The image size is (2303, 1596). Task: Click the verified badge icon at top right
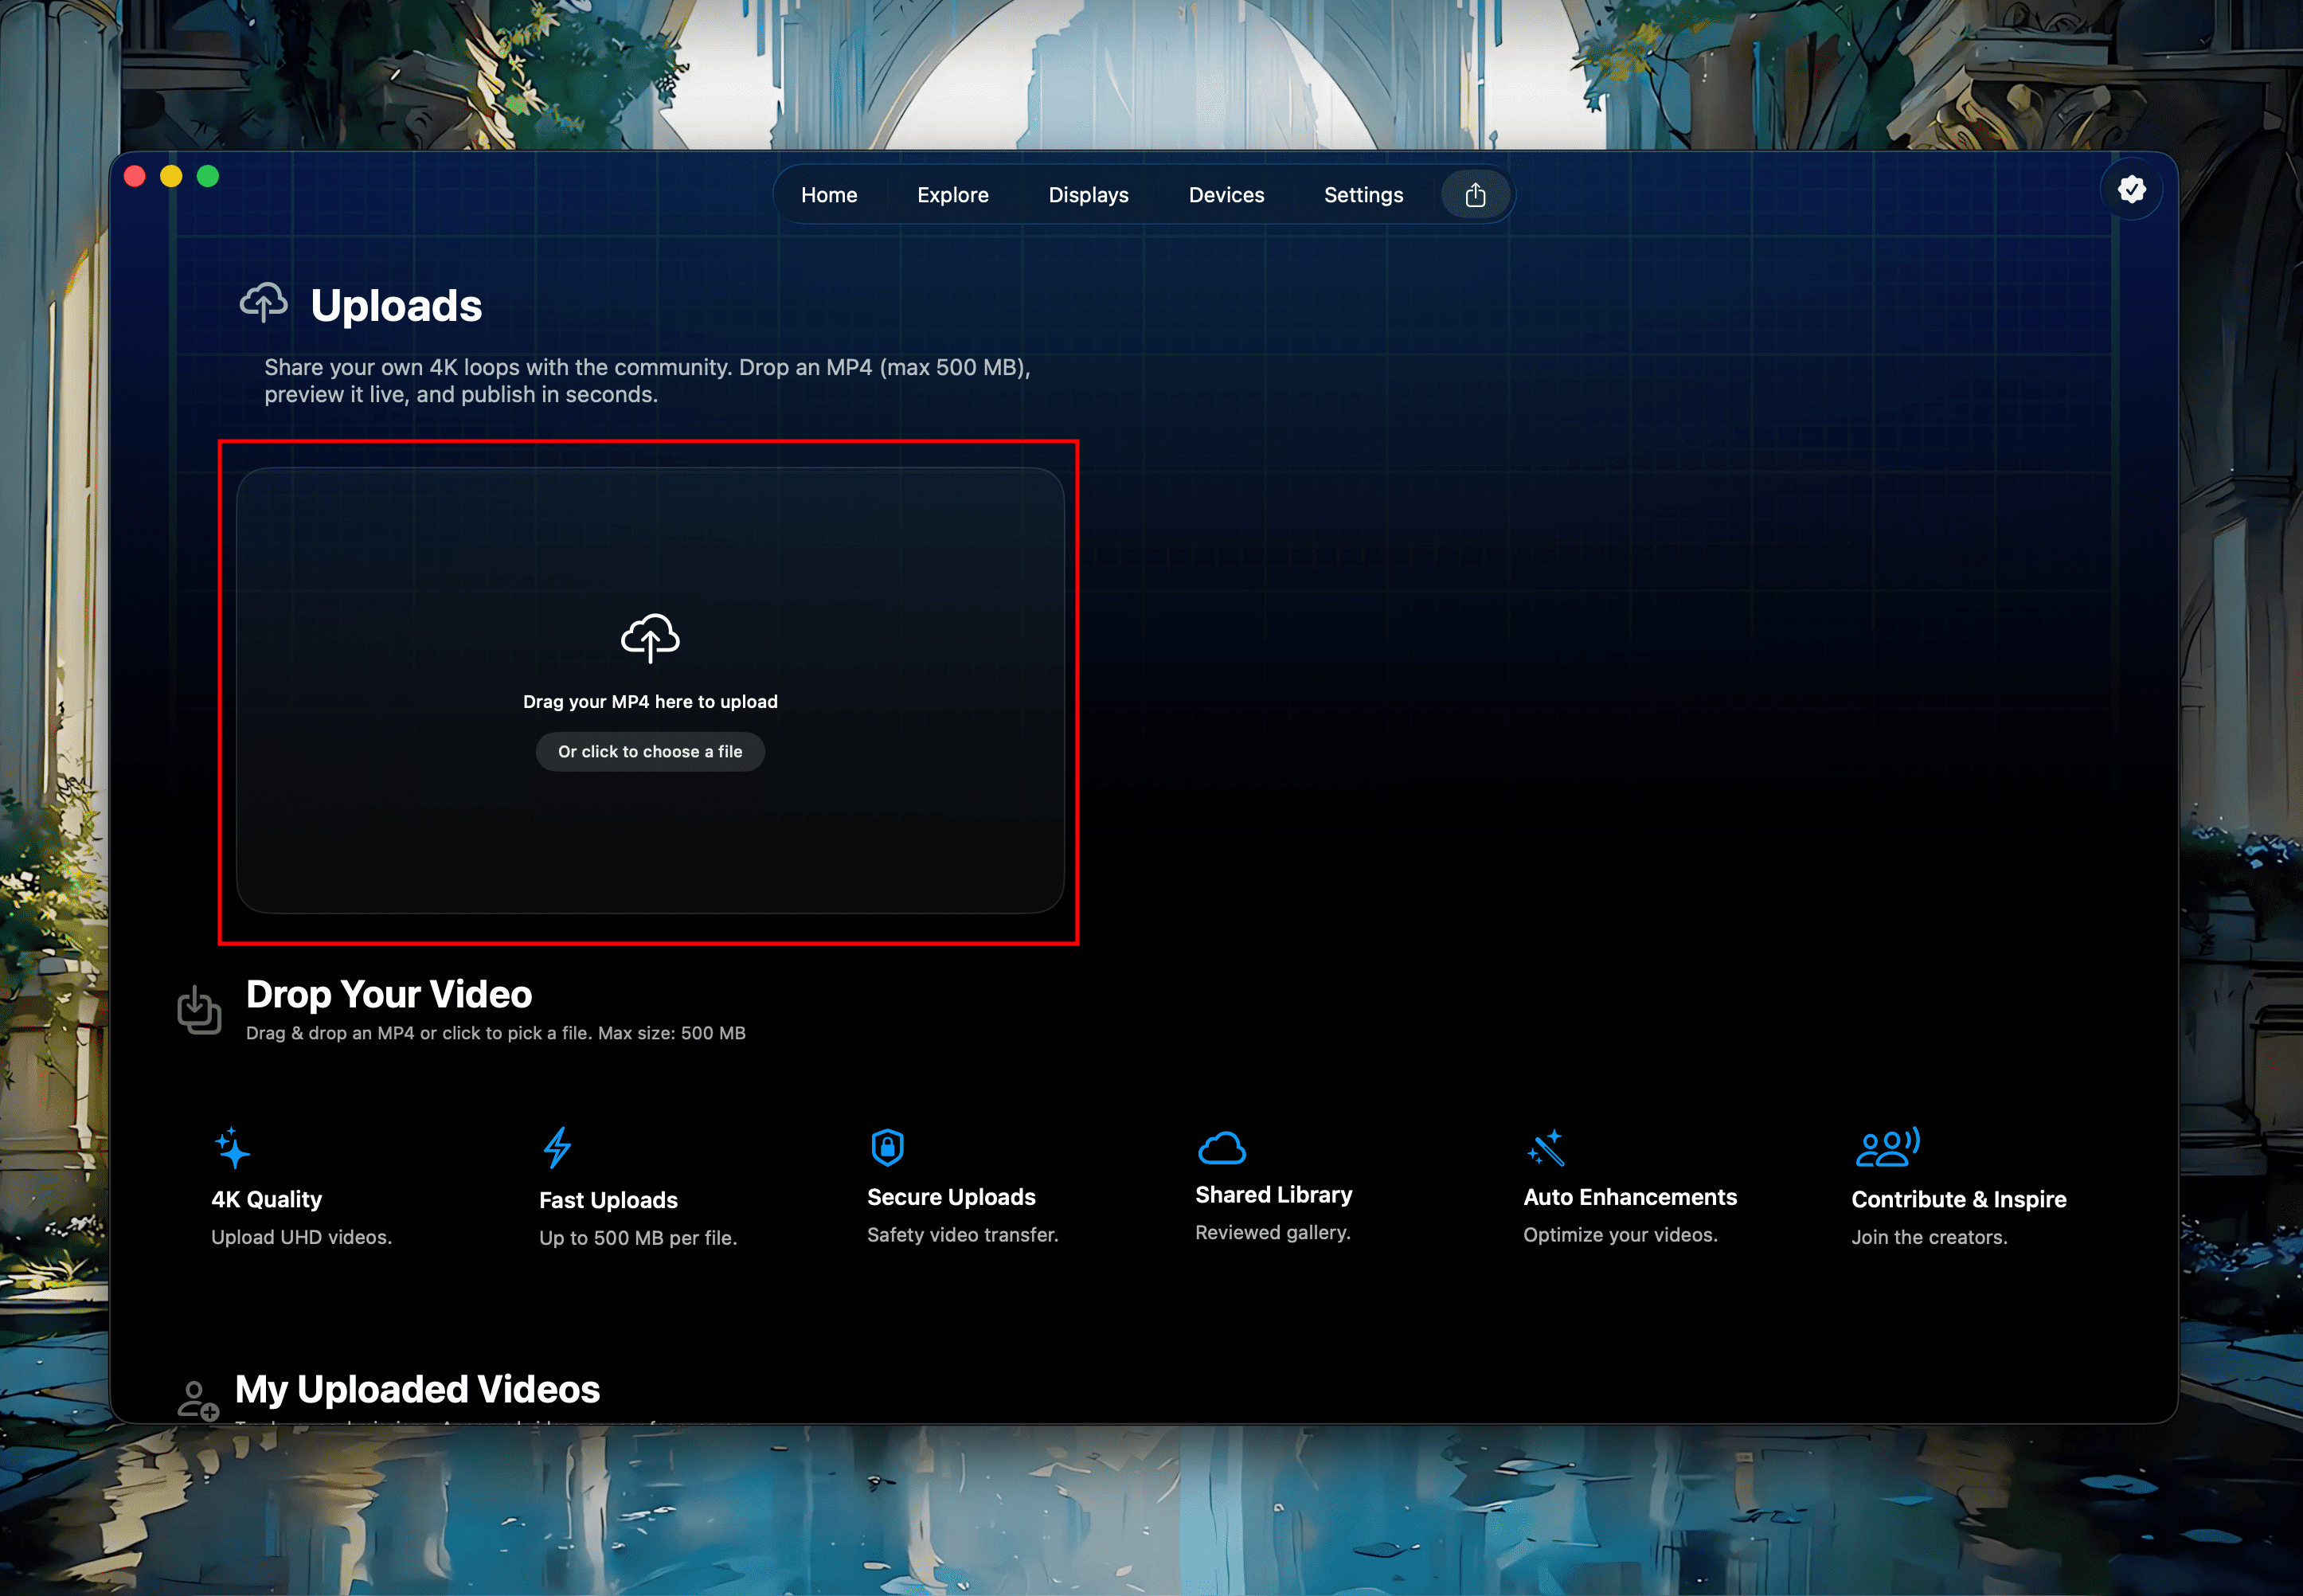(x=2131, y=189)
